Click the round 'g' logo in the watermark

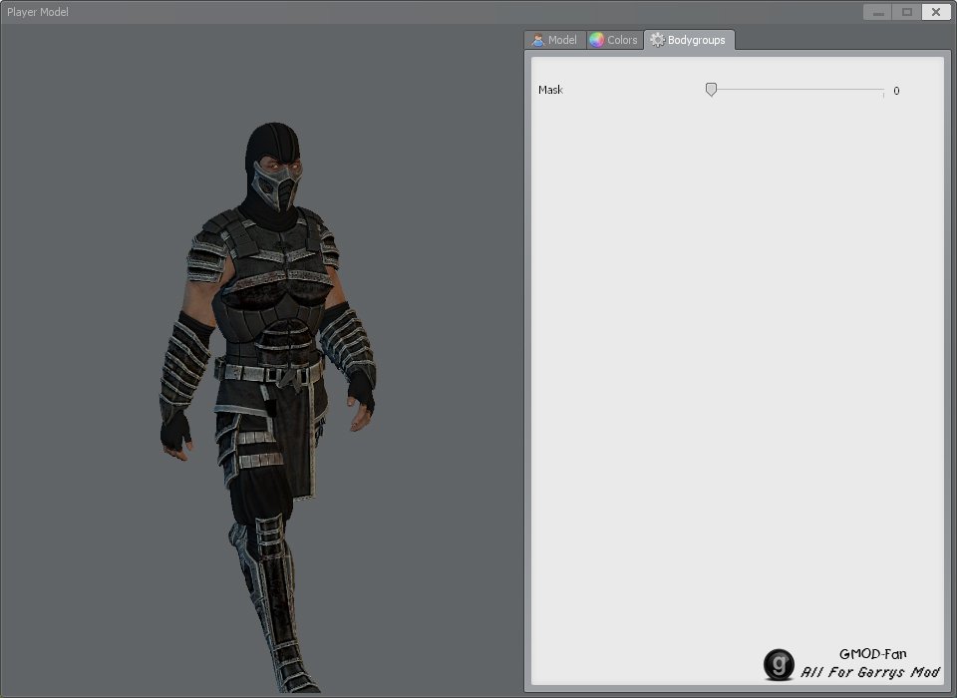779,664
